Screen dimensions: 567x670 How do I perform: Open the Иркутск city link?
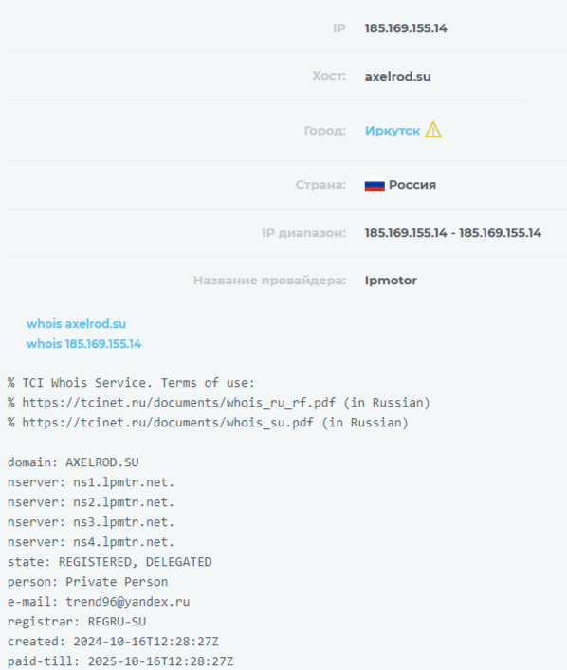click(x=393, y=131)
